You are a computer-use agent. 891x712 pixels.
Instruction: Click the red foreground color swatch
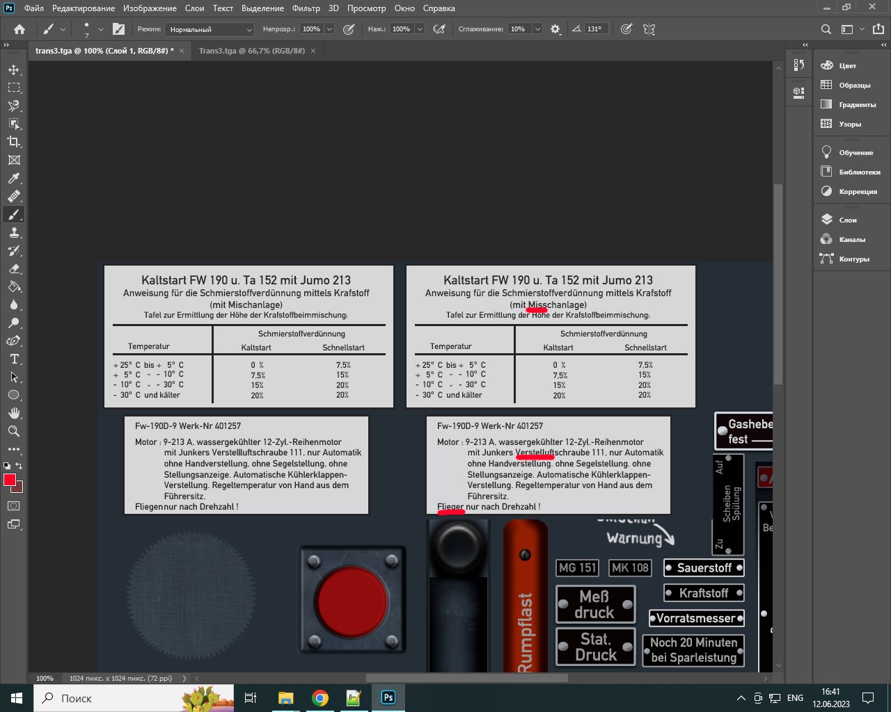click(x=10, y=480)
